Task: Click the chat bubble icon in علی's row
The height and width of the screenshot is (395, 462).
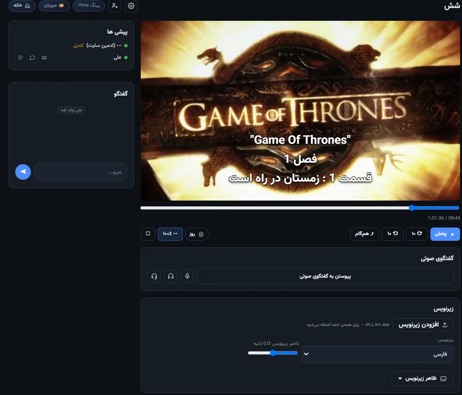Action: pos(33,58)
